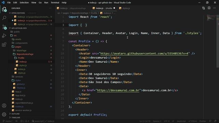This screenshot has width=219, height=123.
Task: Click the avatars.githubusercontent.com URL in code
Action: [x=144, y=54]
